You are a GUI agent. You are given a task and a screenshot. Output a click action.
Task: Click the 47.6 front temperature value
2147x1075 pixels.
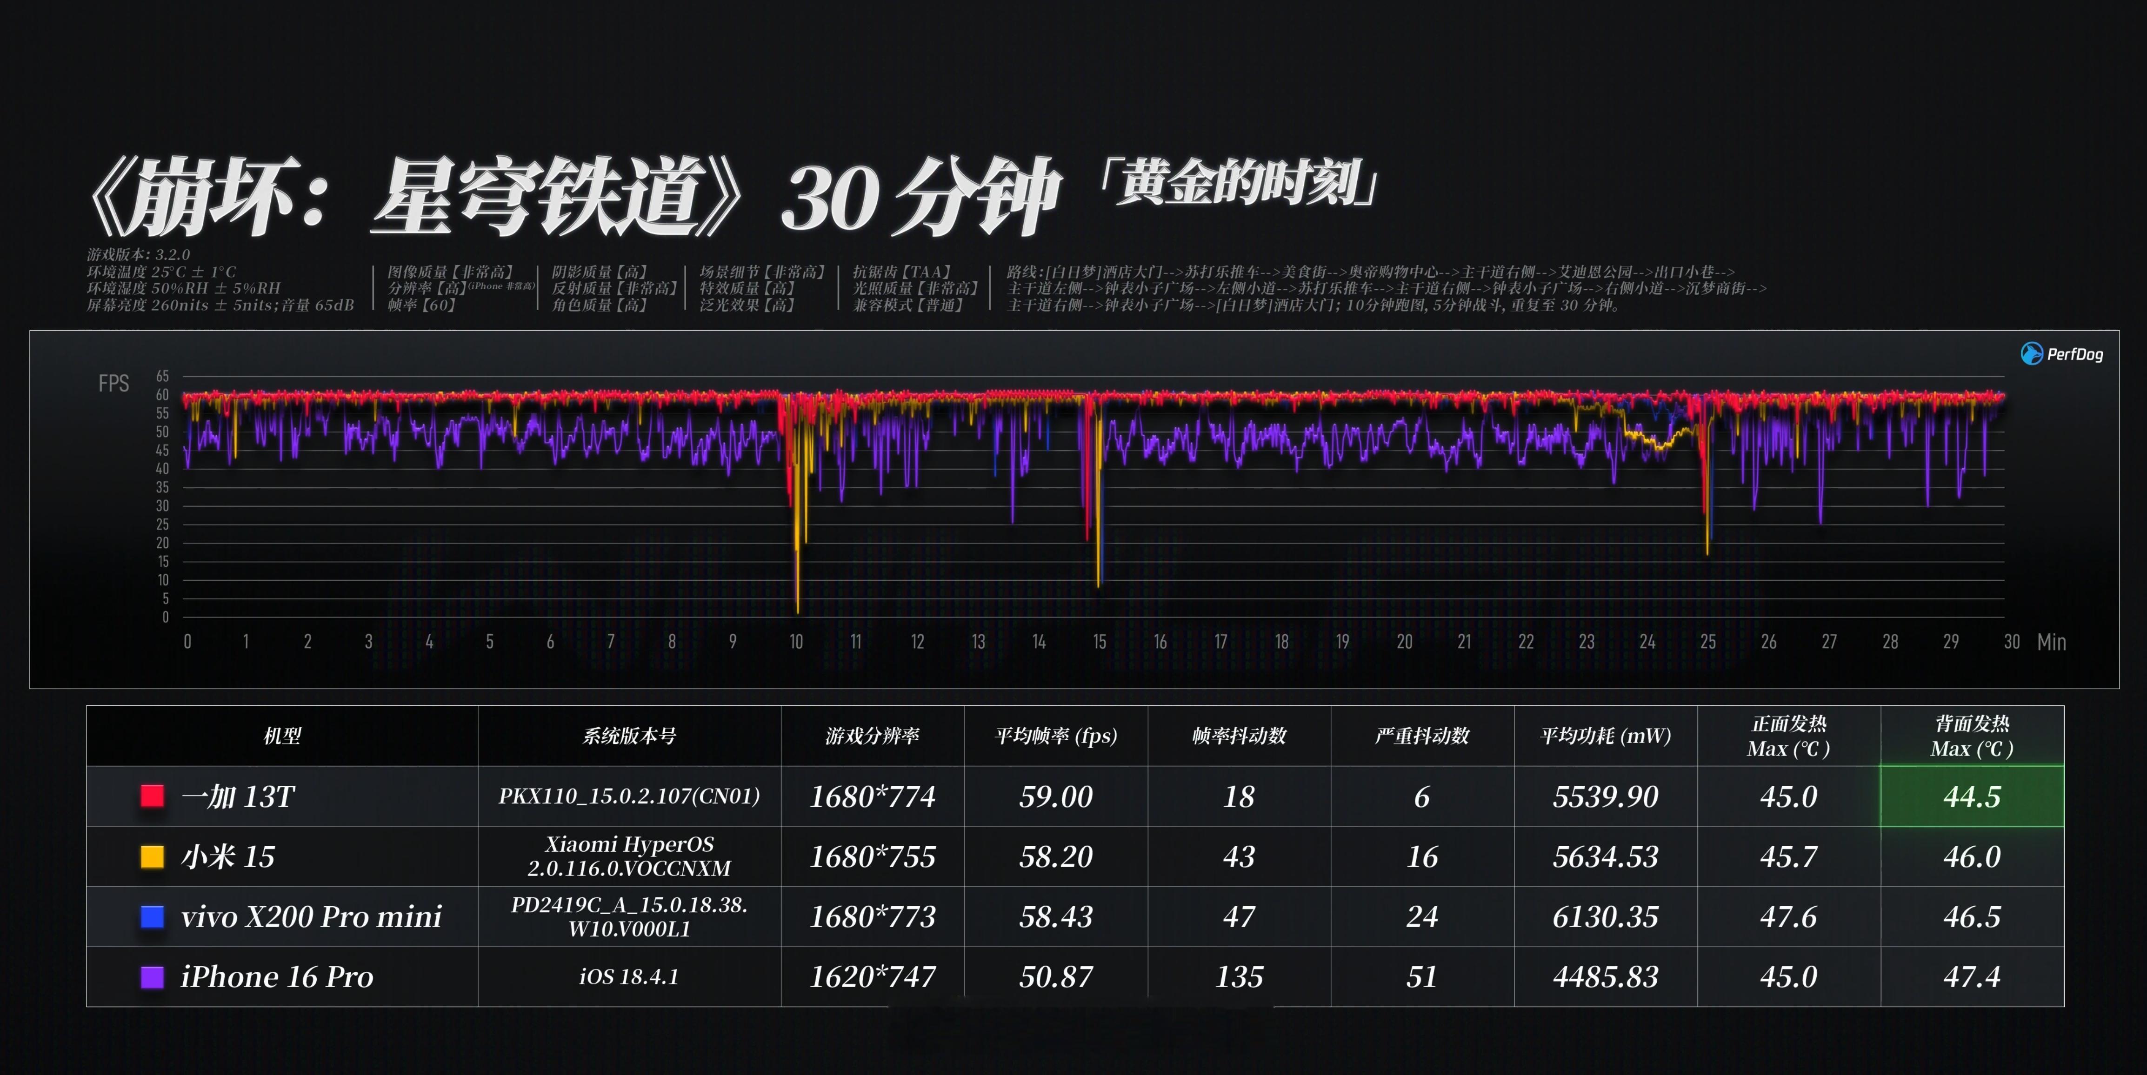(x=1788, y=916)
